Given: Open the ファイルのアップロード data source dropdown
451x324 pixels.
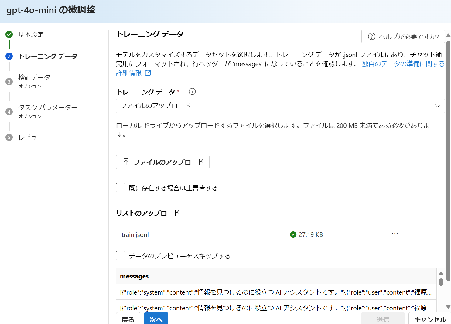Looking at the screenshot, I should tap(280, 106).
